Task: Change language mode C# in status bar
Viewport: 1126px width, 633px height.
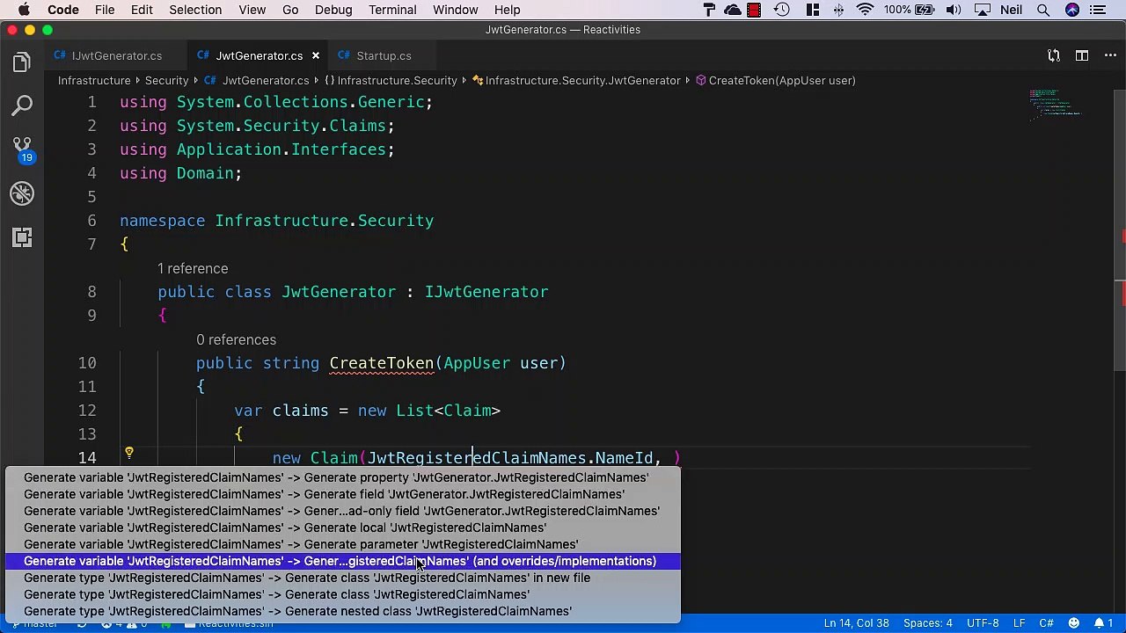Action: tap(1046, 623)
